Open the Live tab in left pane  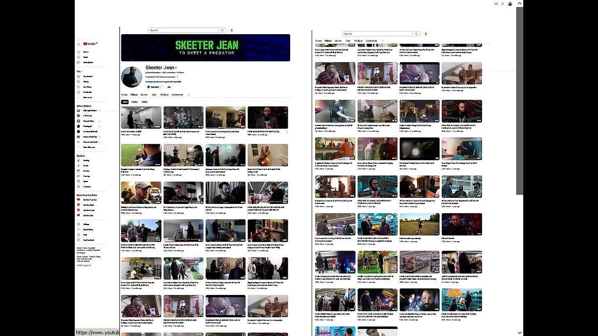(154, 95)
